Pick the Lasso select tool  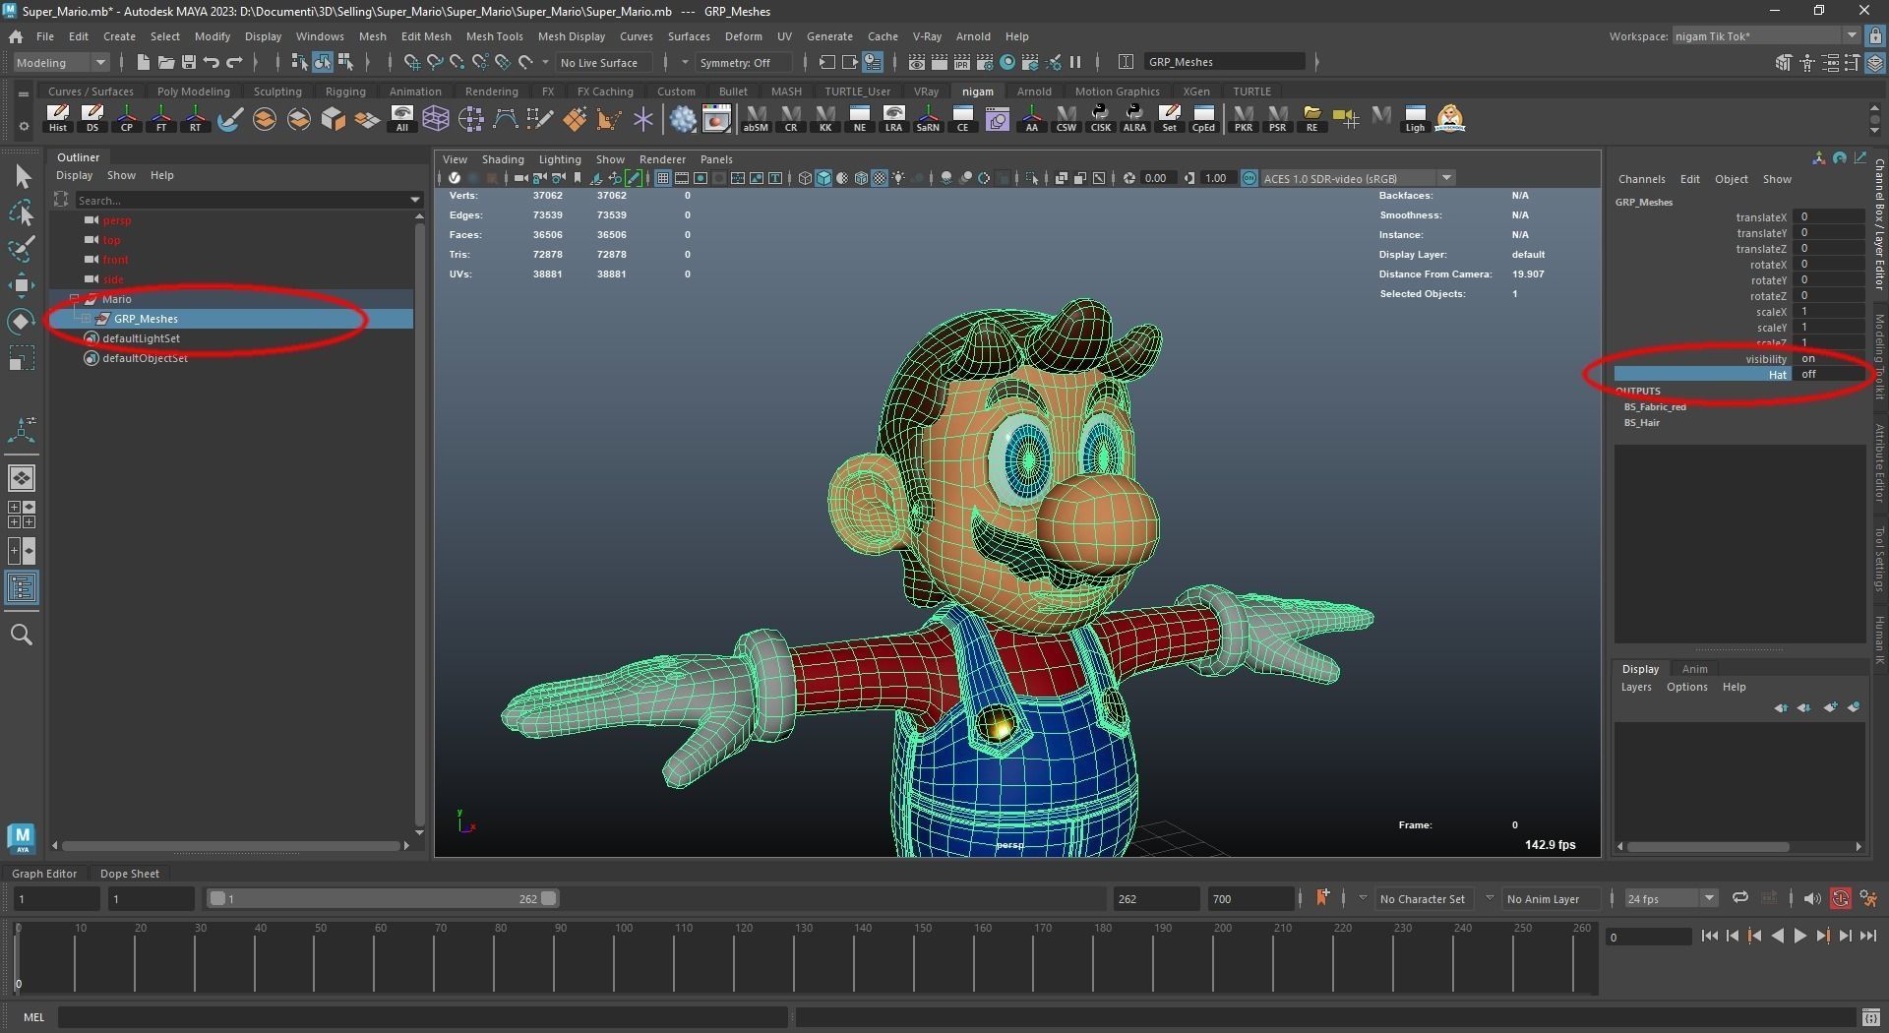(22, 213)
